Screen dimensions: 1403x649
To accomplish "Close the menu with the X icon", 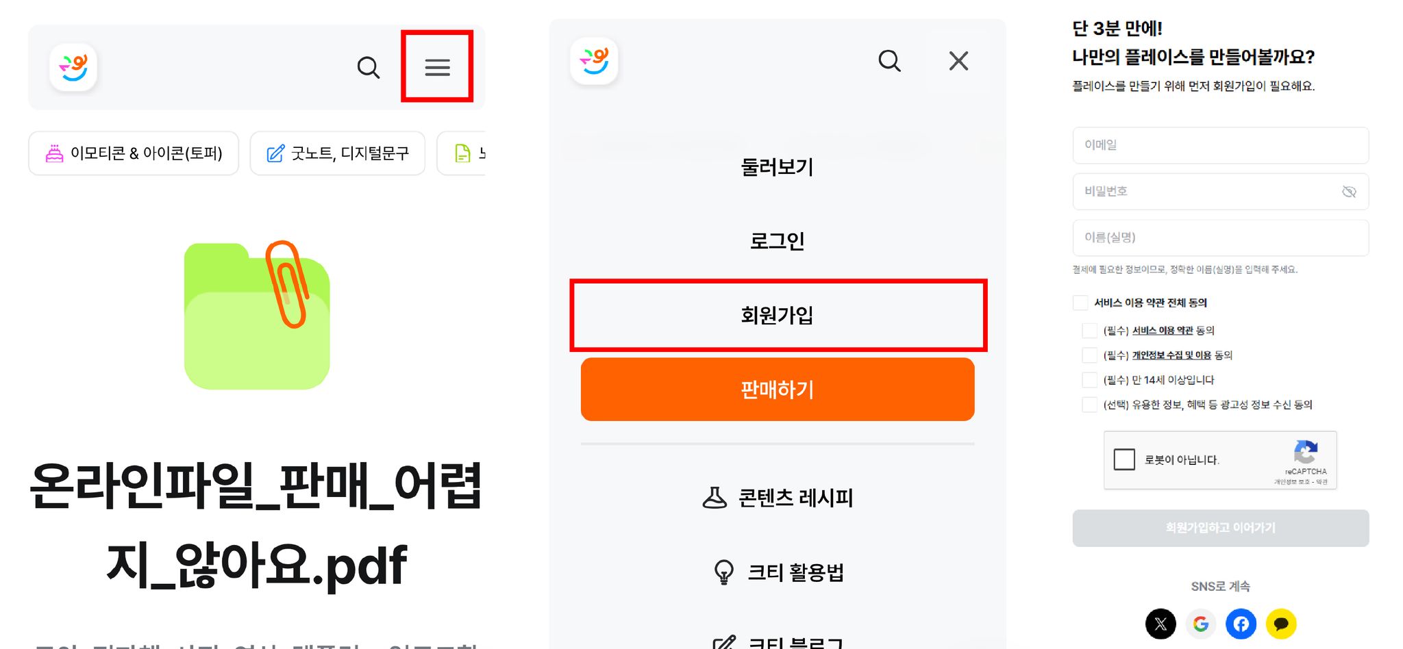I will pyautogui.click(x=958, y=61).
